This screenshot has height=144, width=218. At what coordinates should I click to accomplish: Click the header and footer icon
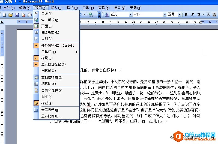click(x=36, y=90)
